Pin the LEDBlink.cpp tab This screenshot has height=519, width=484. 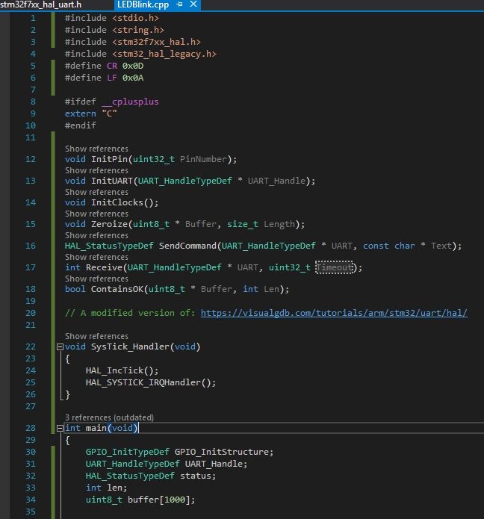click(x=180, y=4)
